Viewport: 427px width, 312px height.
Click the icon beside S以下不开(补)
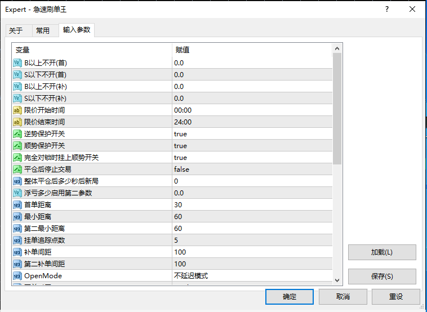[x=17, y=98]
